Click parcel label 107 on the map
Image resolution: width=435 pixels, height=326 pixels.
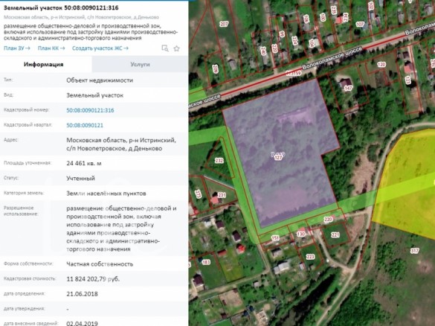point(360,25)
